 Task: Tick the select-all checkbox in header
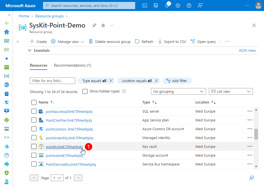pyautogui.click(x=34, y=102)
